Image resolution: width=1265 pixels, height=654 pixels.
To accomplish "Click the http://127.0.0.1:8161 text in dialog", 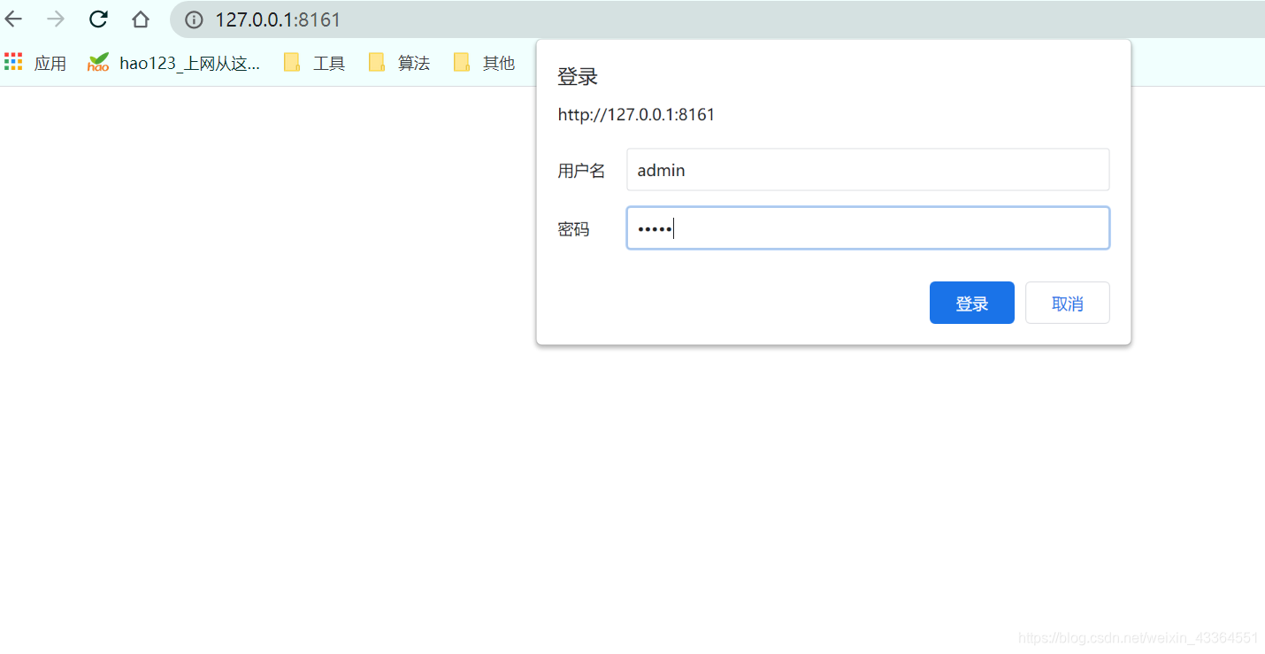I will [636, 114].
